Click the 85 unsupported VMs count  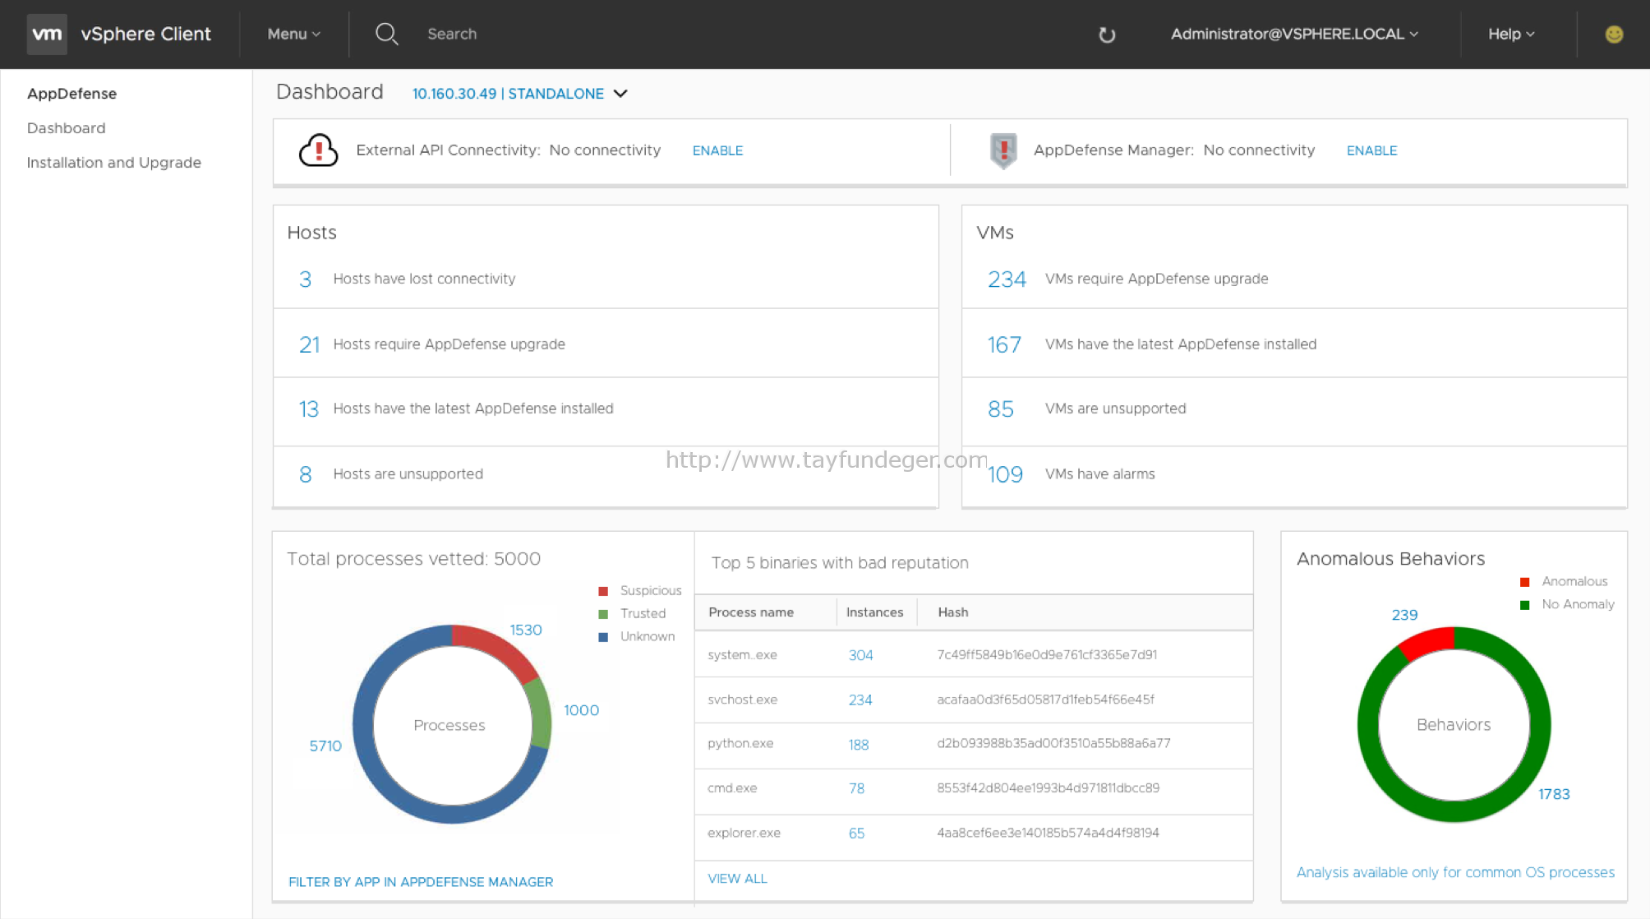click(x=1000, y=409)
